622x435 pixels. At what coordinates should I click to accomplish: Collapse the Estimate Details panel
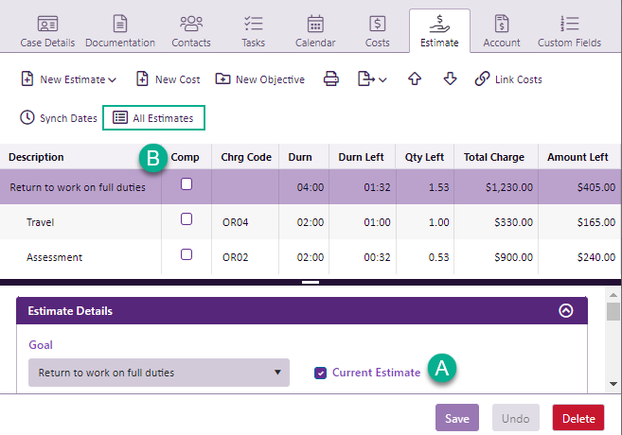tap(565, 310)
